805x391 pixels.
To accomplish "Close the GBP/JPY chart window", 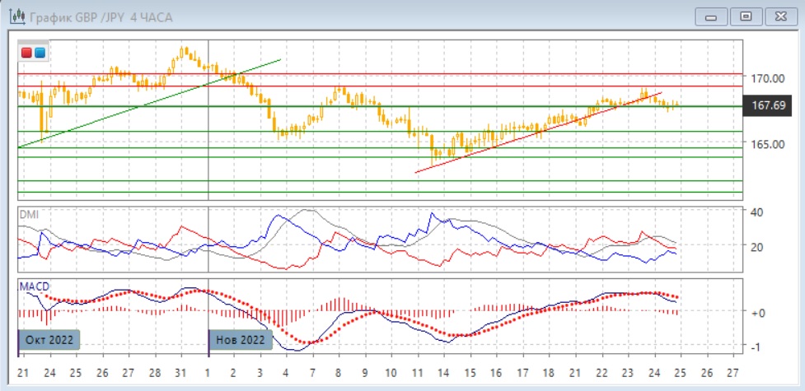I will (x=779, y=16).
